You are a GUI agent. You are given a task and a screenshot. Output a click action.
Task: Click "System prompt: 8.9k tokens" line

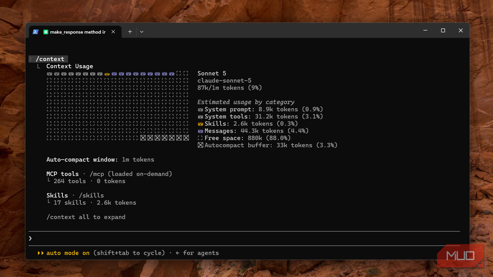[x=264, y=109]
